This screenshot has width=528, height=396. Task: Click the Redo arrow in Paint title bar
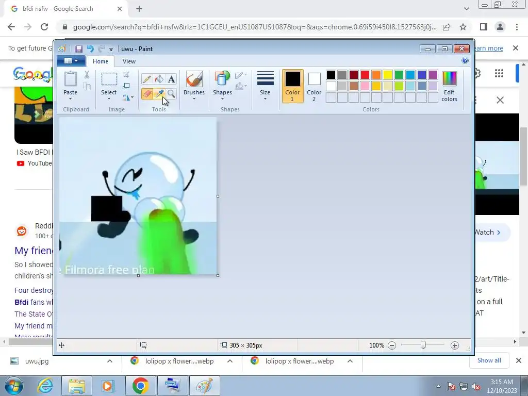(x=101, y=49)
